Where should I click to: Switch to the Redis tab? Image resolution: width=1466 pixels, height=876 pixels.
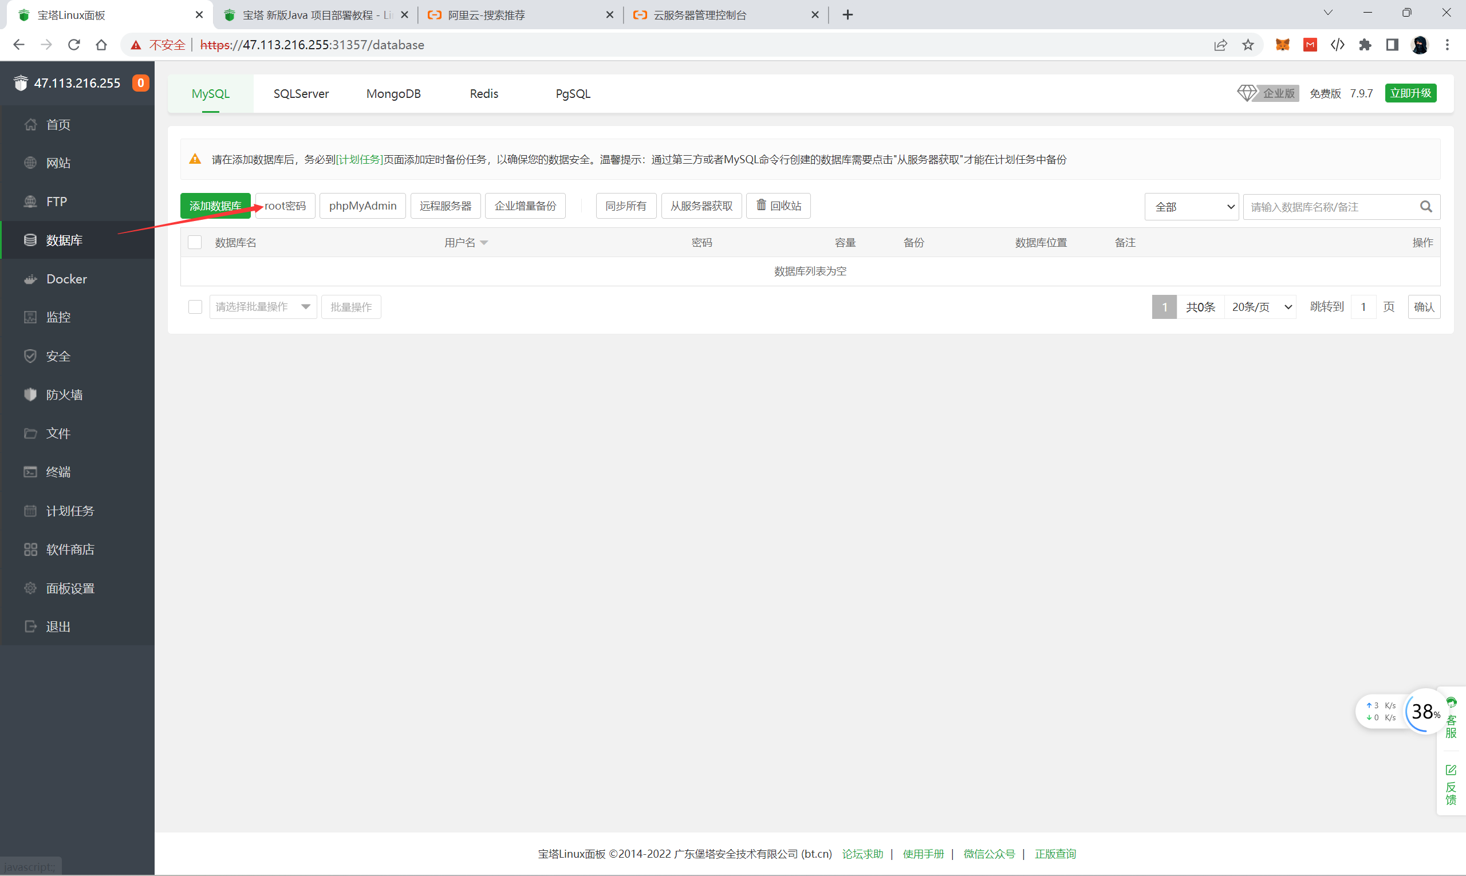(x=483, y=94)
